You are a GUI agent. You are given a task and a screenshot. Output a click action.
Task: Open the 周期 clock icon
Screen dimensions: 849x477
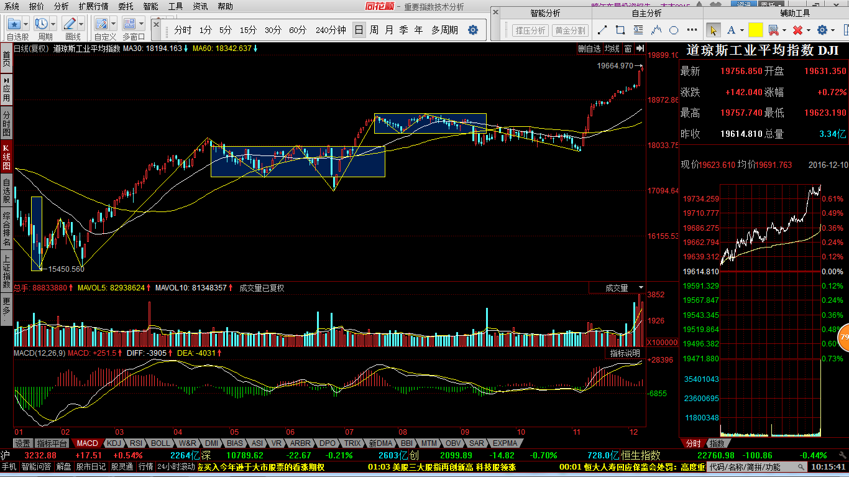(x=42, y=24)
